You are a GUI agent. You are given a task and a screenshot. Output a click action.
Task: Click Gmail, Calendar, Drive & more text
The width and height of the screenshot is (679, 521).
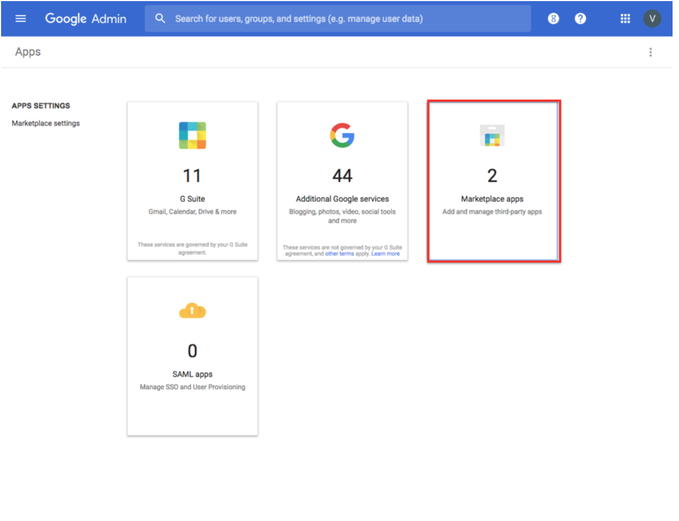click(193, 212)
